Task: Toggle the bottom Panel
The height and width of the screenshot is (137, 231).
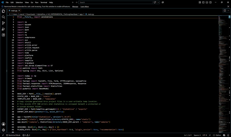Action: [207, 2]
